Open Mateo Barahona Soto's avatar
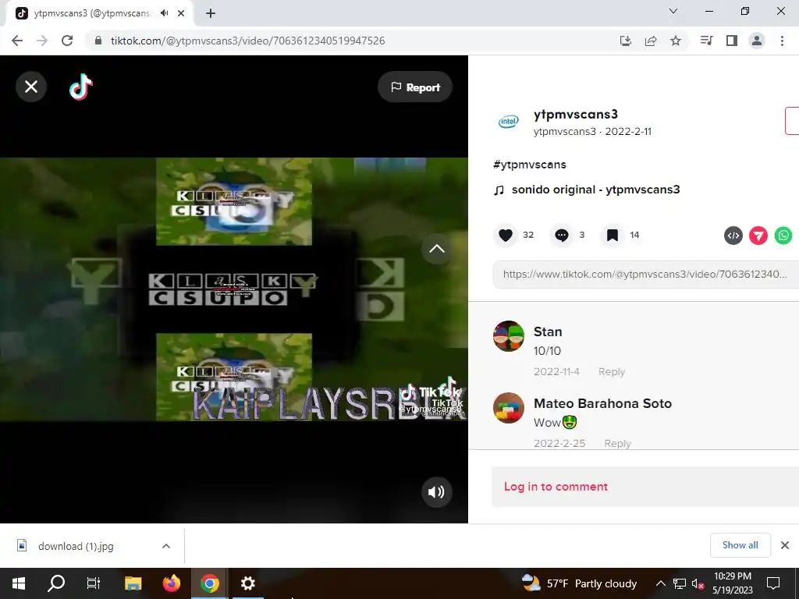This screenshot has width=799, height=599. [x=508, y=408]
